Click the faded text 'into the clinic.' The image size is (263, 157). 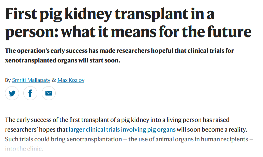(x=24, y=149)
